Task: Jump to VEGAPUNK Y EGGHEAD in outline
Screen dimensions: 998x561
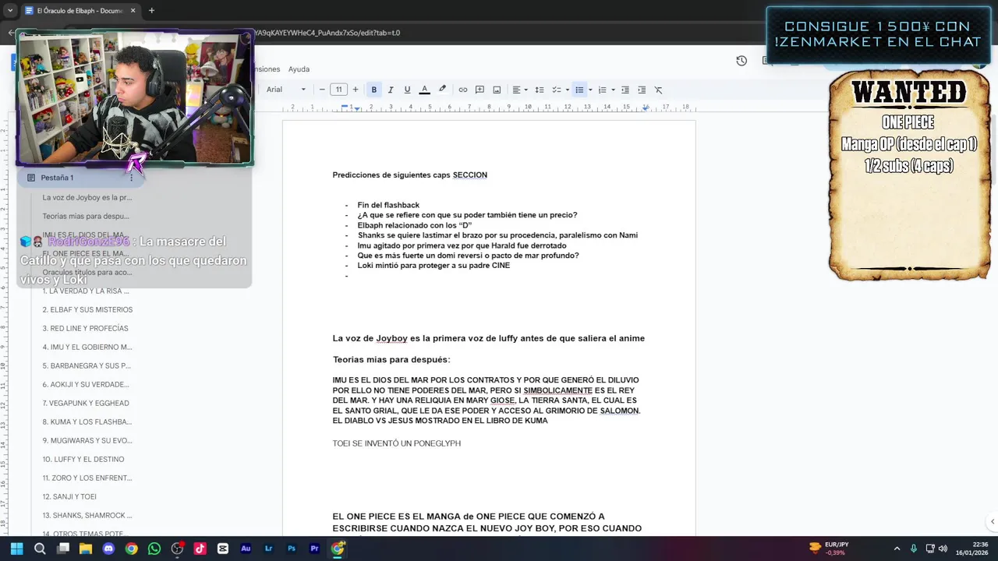Action: coord(86,403)
